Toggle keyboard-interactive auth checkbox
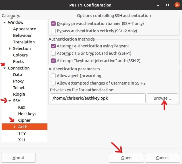 coord(53,61)
